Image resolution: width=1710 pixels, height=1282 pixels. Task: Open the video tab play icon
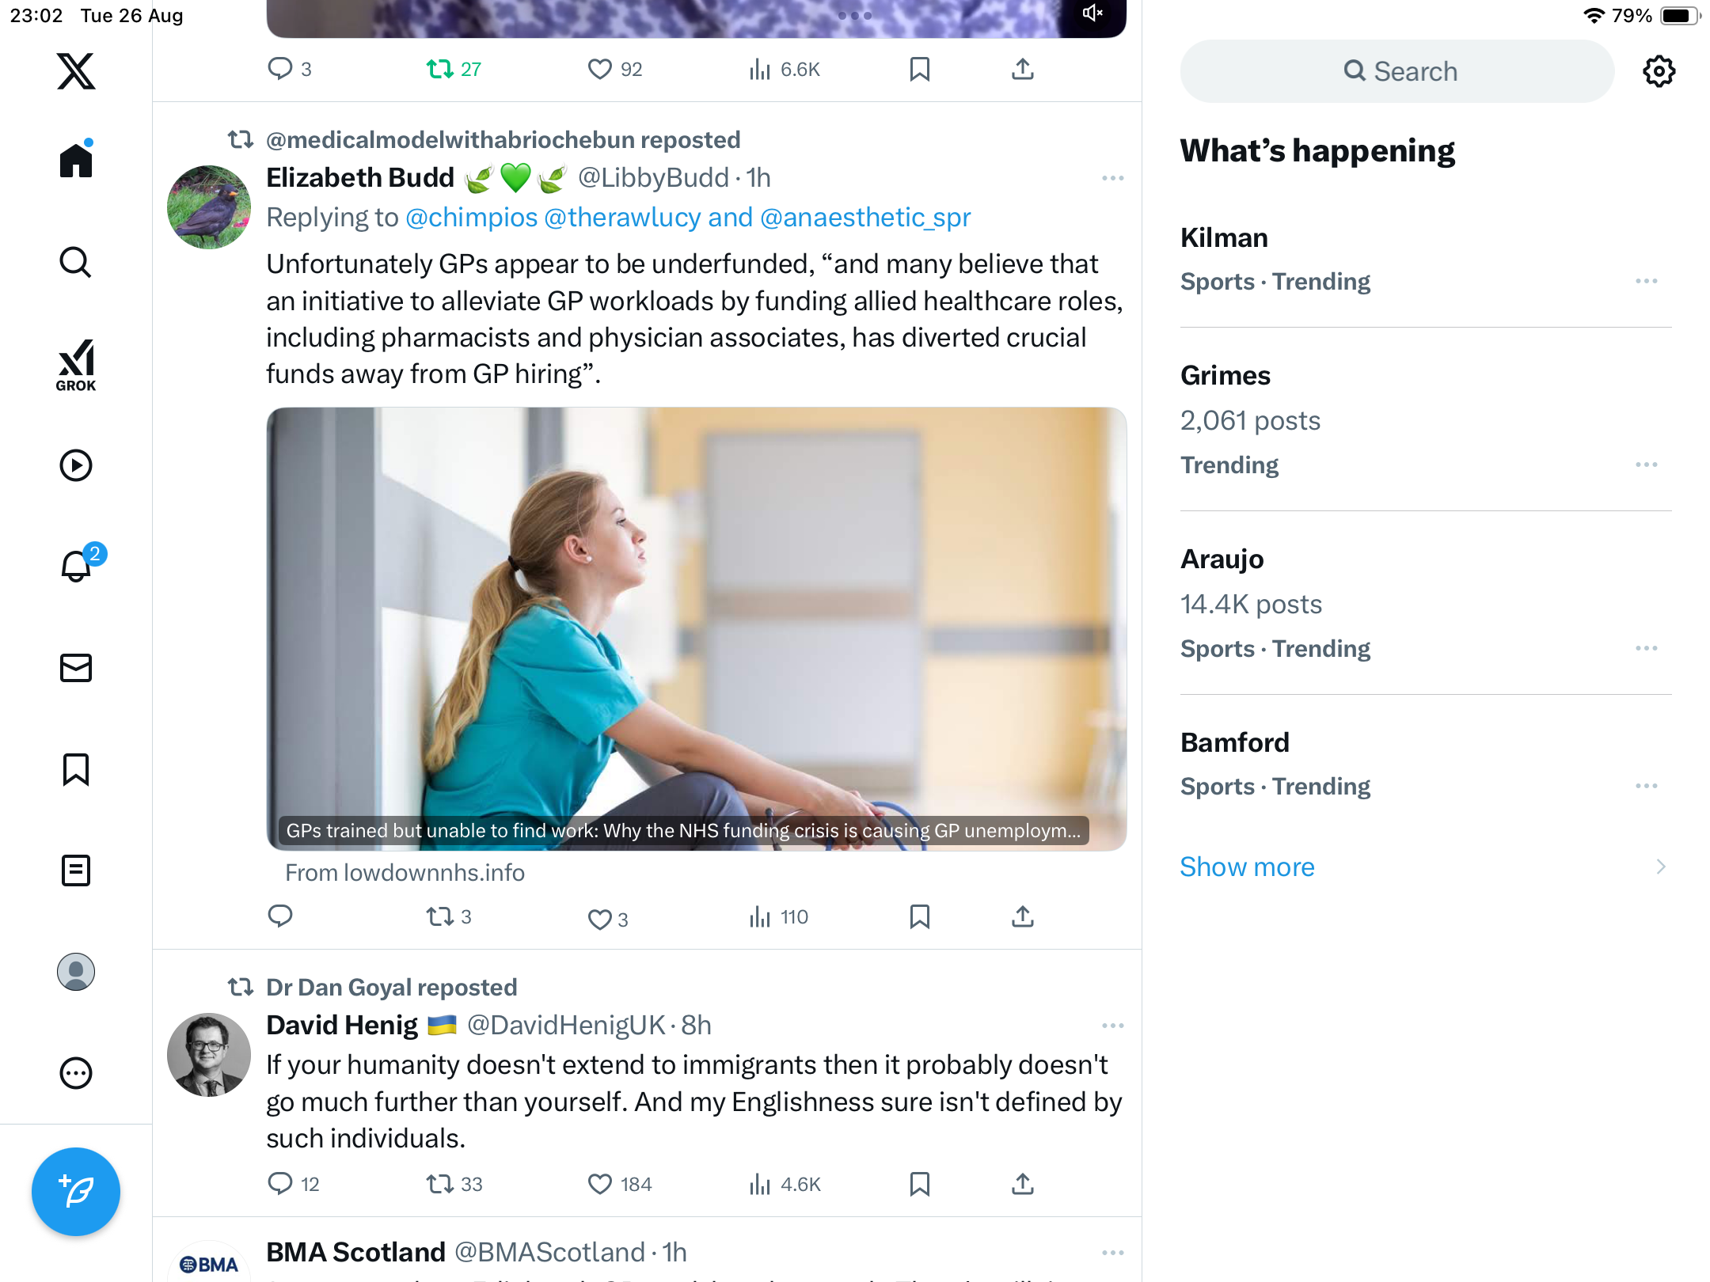(76, 465)
